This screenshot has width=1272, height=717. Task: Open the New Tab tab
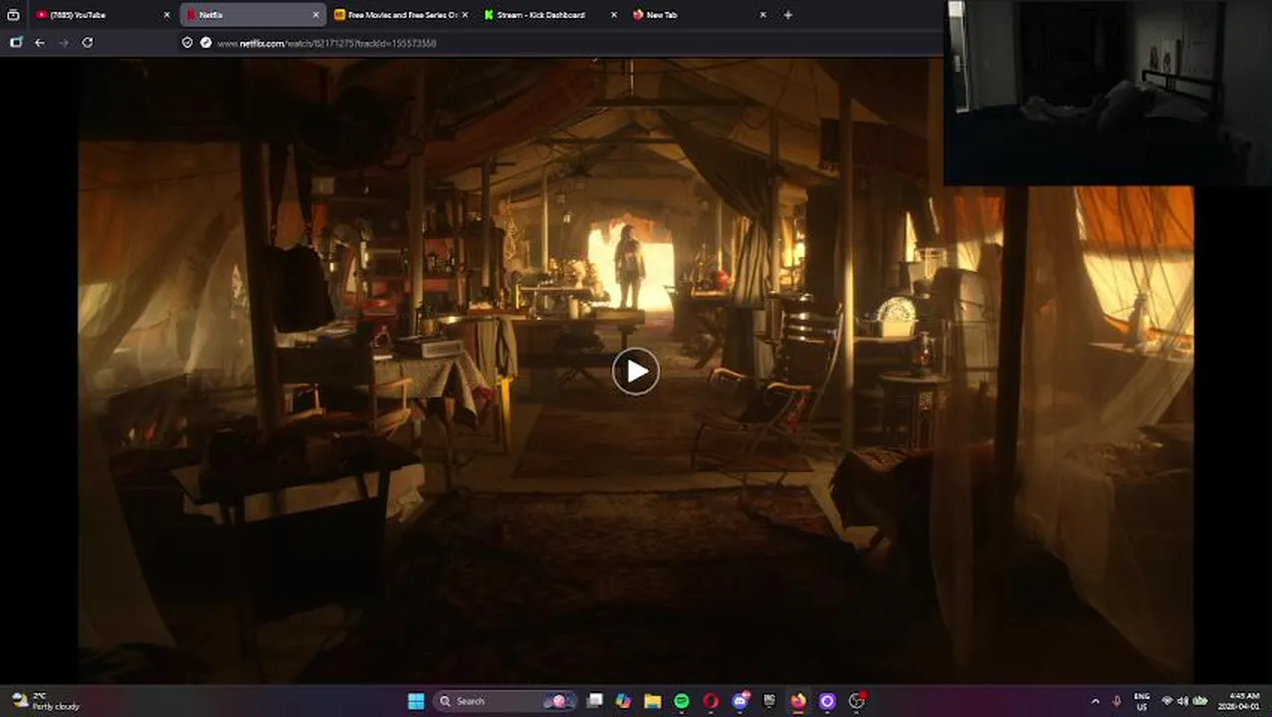pyautogui.click(x=699, y=15)
